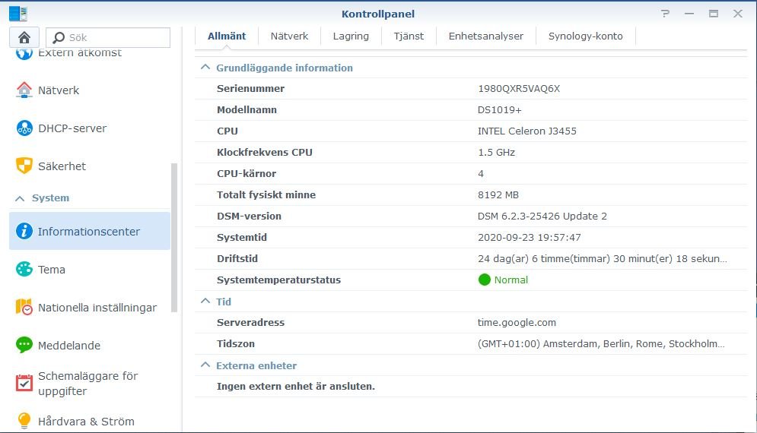Click the help question mark button
757x433 pixels.
point(666,14)
